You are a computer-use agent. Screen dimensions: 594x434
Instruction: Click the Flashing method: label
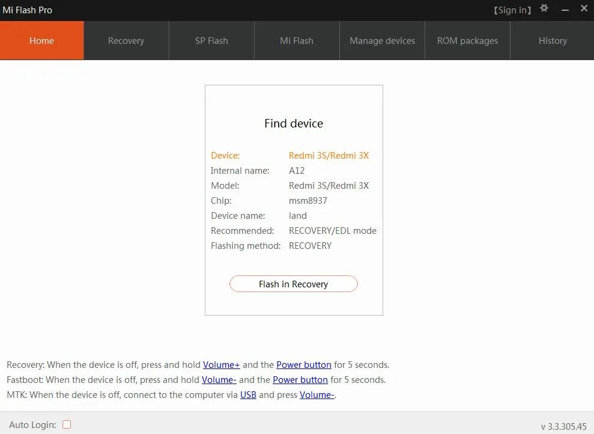246,246
